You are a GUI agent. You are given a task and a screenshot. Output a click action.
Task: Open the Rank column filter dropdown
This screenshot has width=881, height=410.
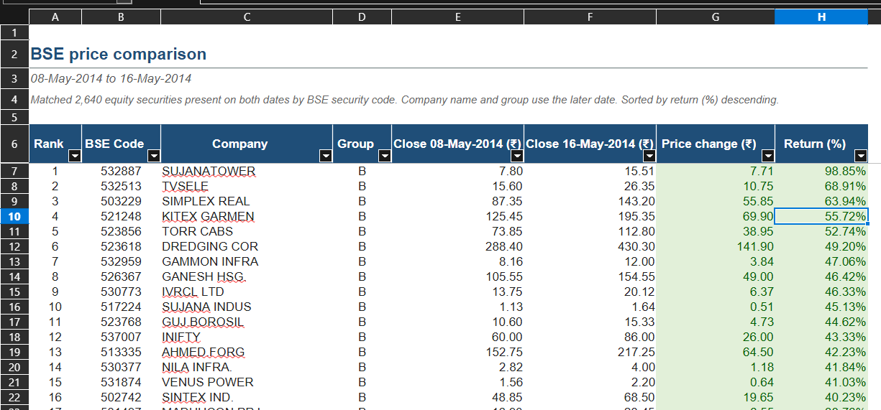coord(74,157)
